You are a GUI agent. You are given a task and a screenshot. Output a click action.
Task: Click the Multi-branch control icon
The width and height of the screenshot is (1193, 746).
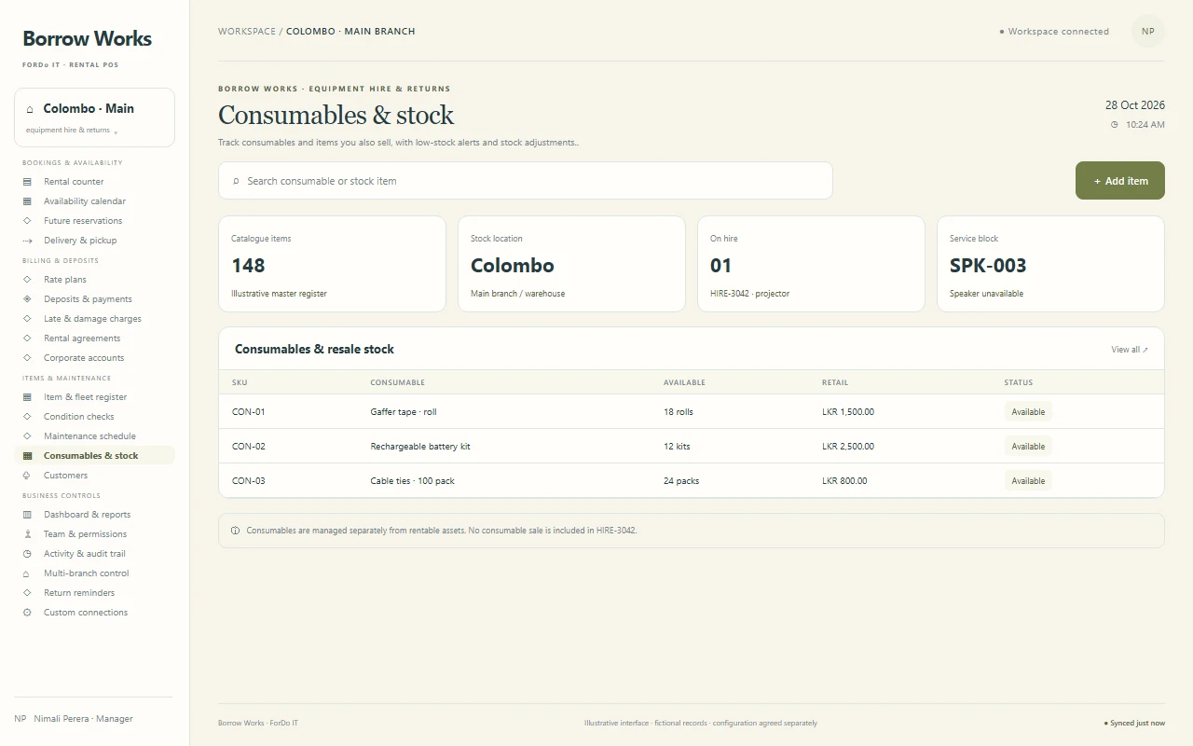tap(27, 573)
